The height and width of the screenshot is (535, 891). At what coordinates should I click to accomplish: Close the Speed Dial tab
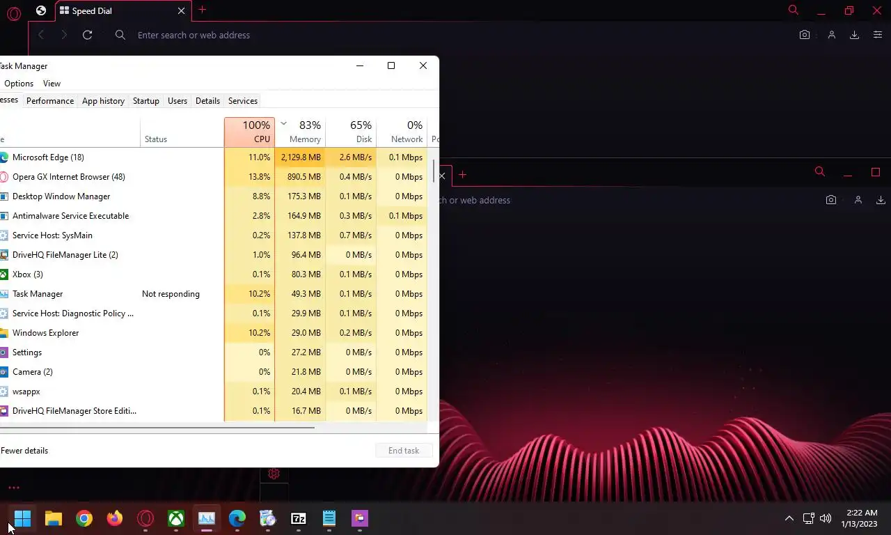point(181,11)
